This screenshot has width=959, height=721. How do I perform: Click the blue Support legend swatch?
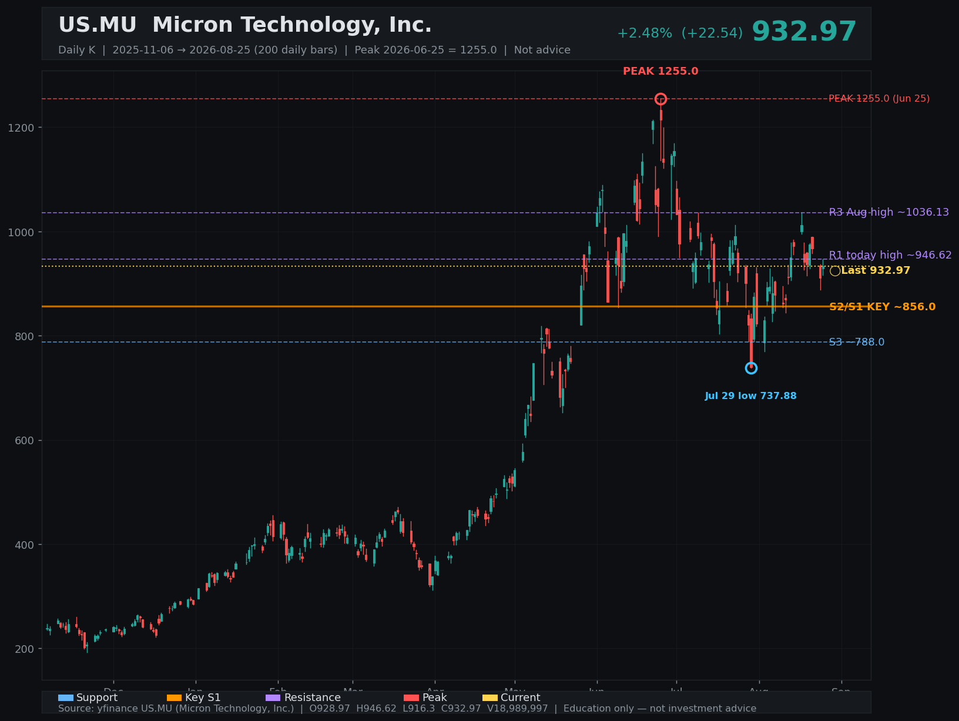[66, 697]
